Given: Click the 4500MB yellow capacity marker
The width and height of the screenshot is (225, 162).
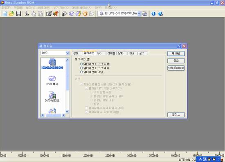Looking at the screenshot, I should (197, 153).
